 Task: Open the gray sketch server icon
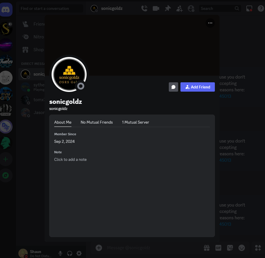click(x=6, y=78)
